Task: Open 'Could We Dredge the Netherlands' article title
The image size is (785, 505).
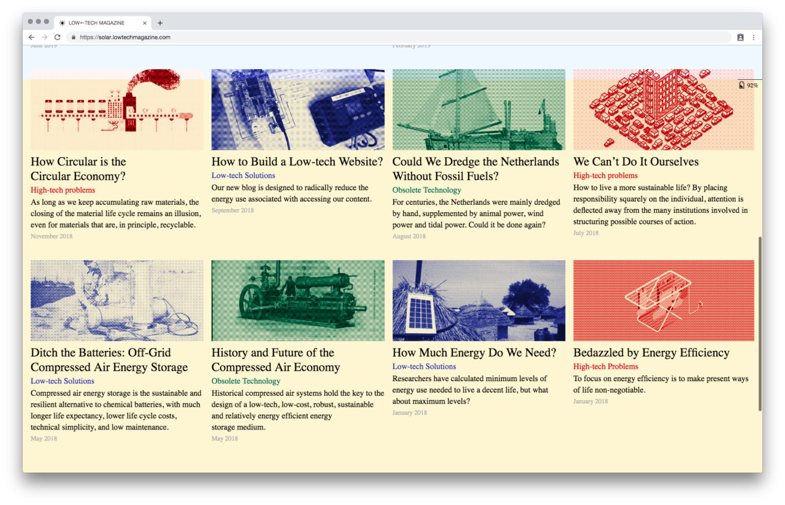Action: coord(476,169)
